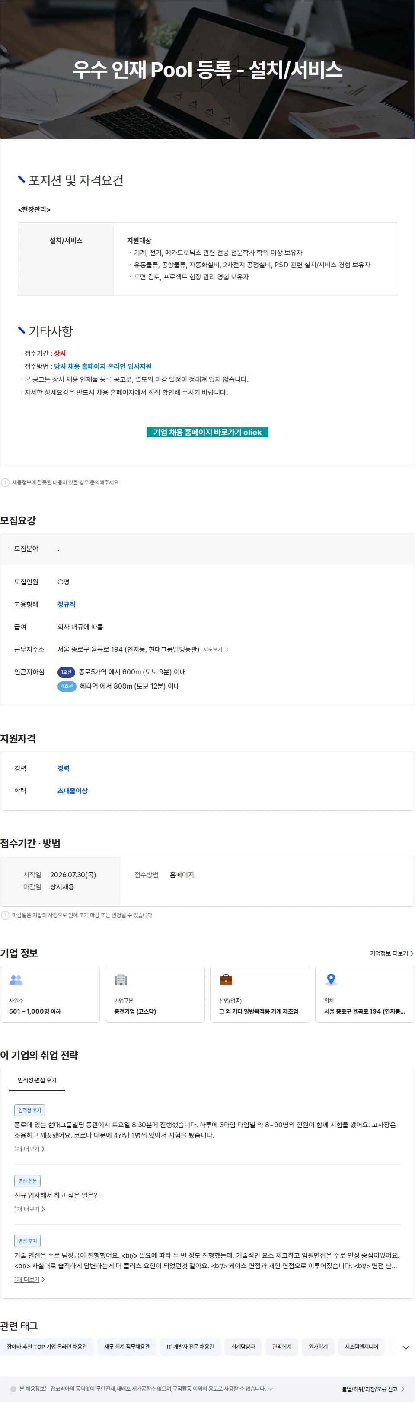Select the IT 개발자 전문 채용관 tag
The width and height of the screenshot is (415, 1402).
(190, 1347)
